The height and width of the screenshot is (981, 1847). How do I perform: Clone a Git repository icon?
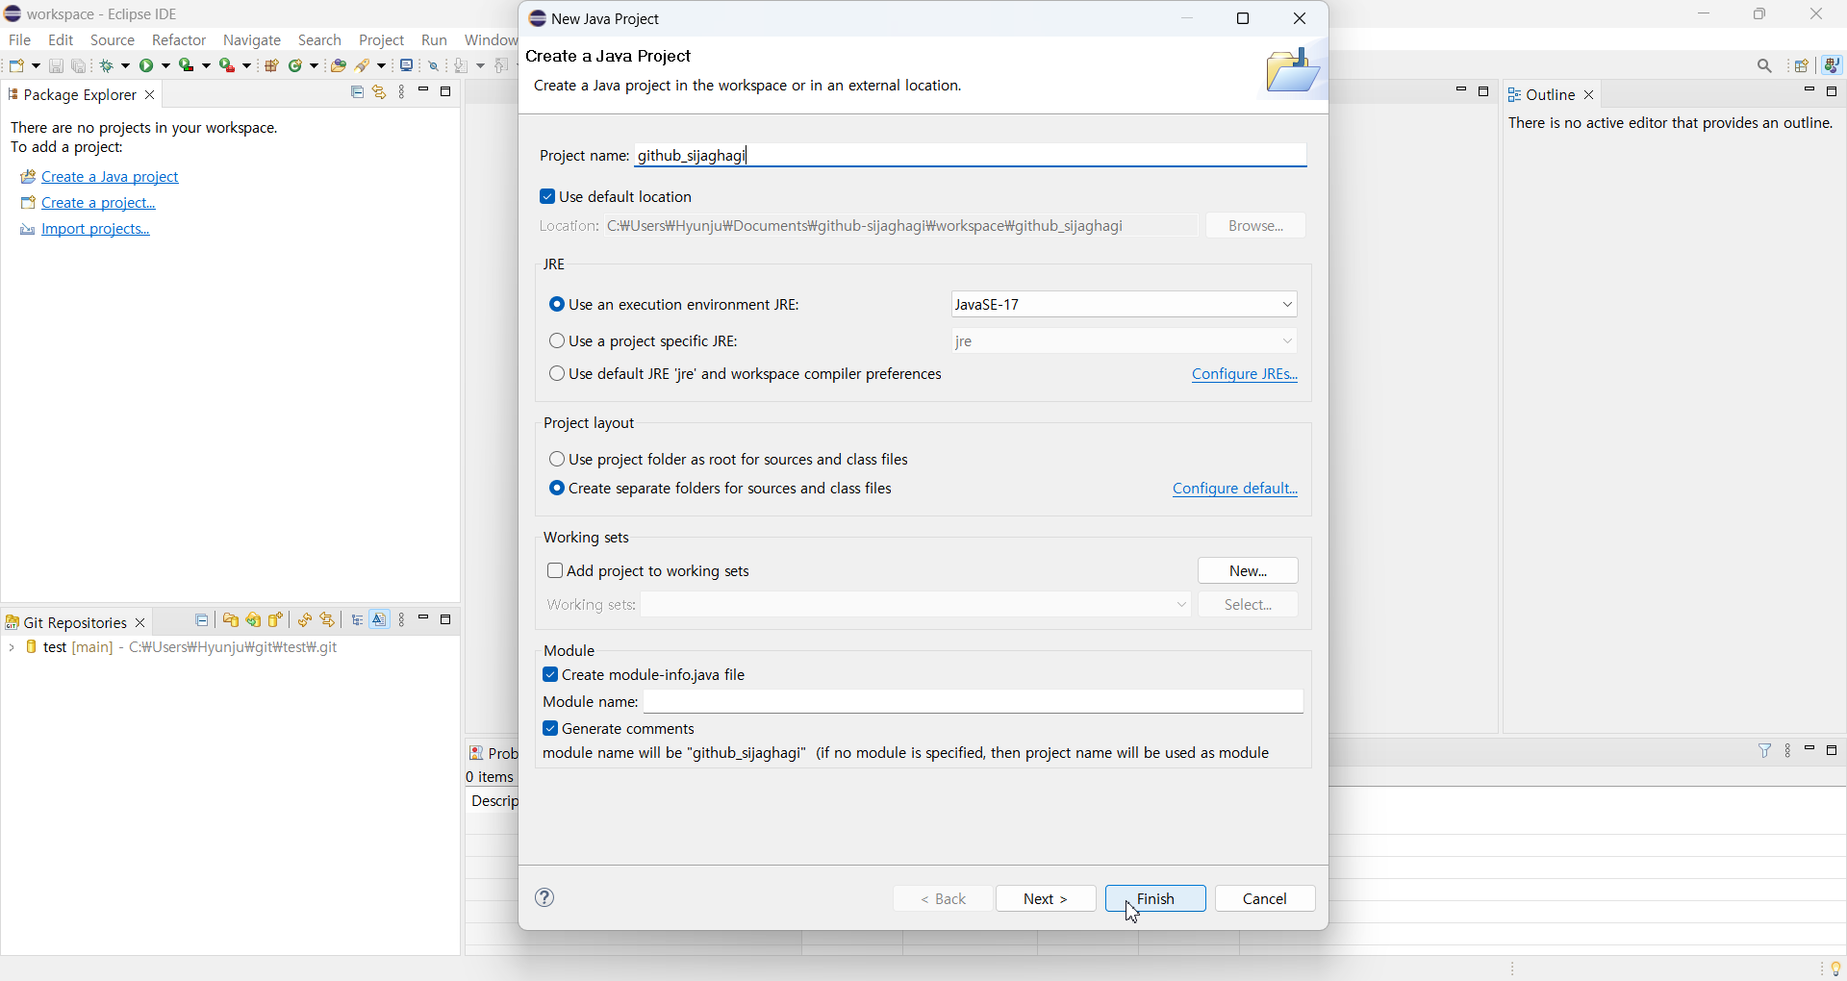(x=254, y=621)
